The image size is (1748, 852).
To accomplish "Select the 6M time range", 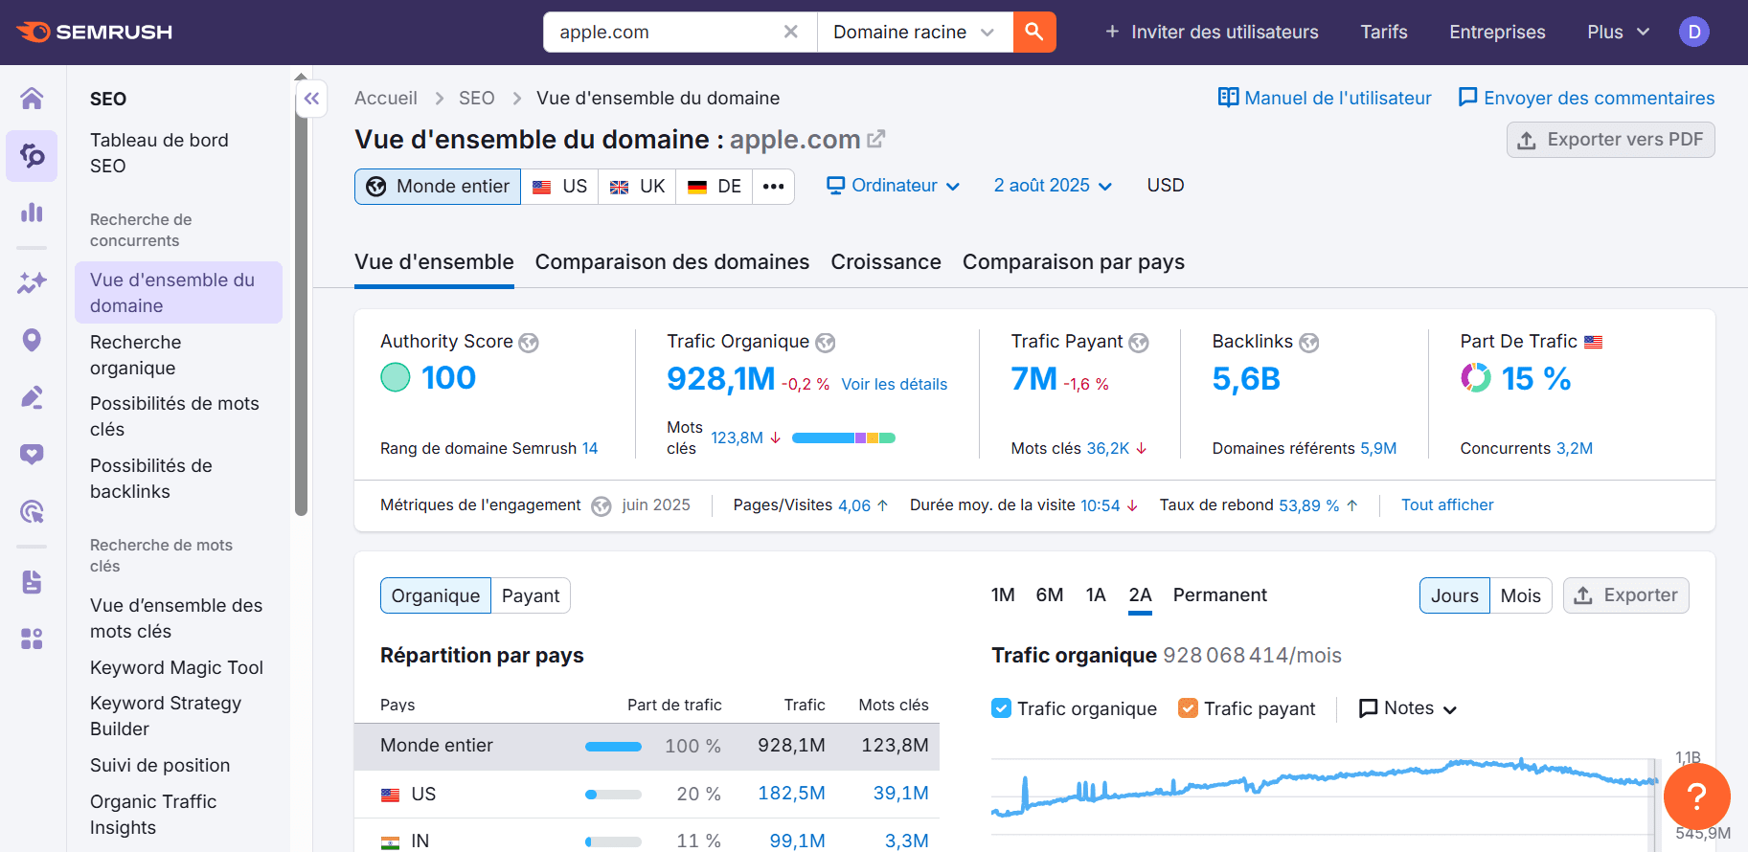I will 1050,595.
